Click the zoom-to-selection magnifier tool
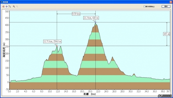 10,6
